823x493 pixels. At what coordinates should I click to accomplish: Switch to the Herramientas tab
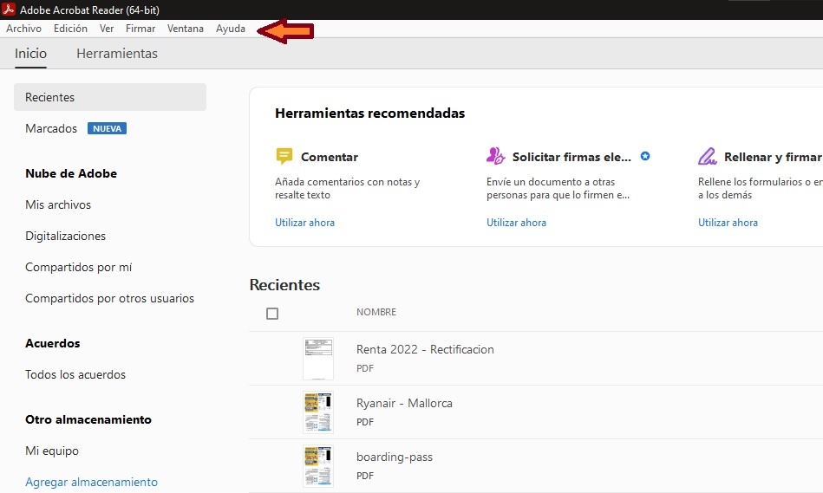pyautogui.click(x=117, y=54)
